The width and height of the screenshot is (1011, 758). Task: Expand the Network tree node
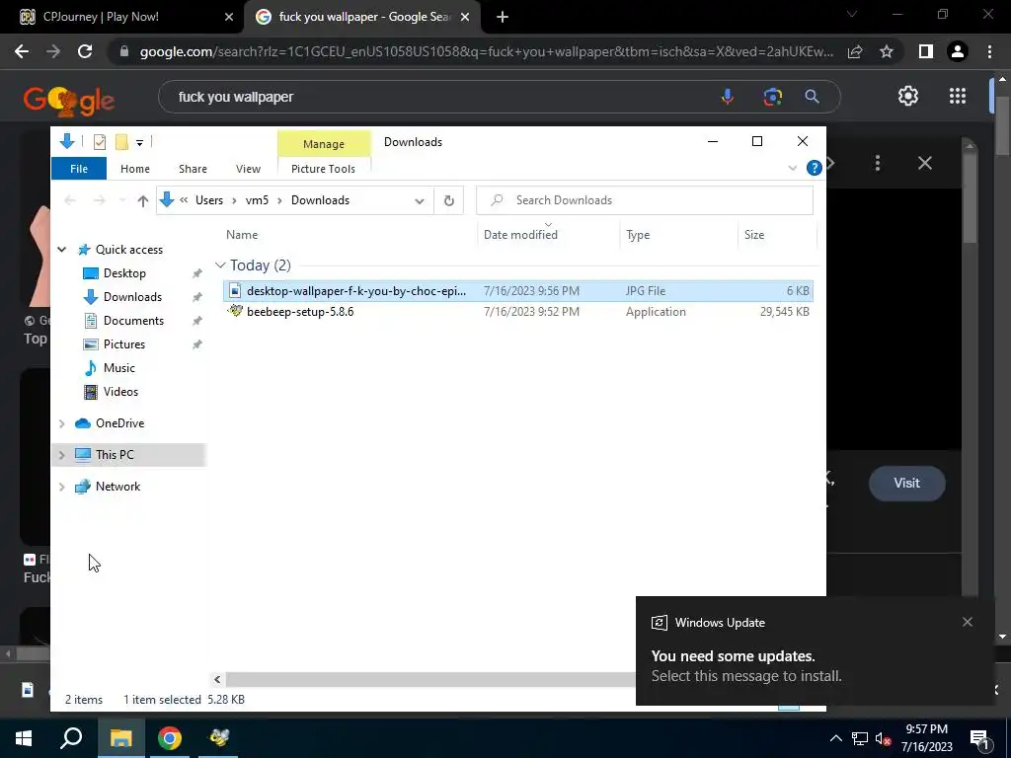[62, 487]
